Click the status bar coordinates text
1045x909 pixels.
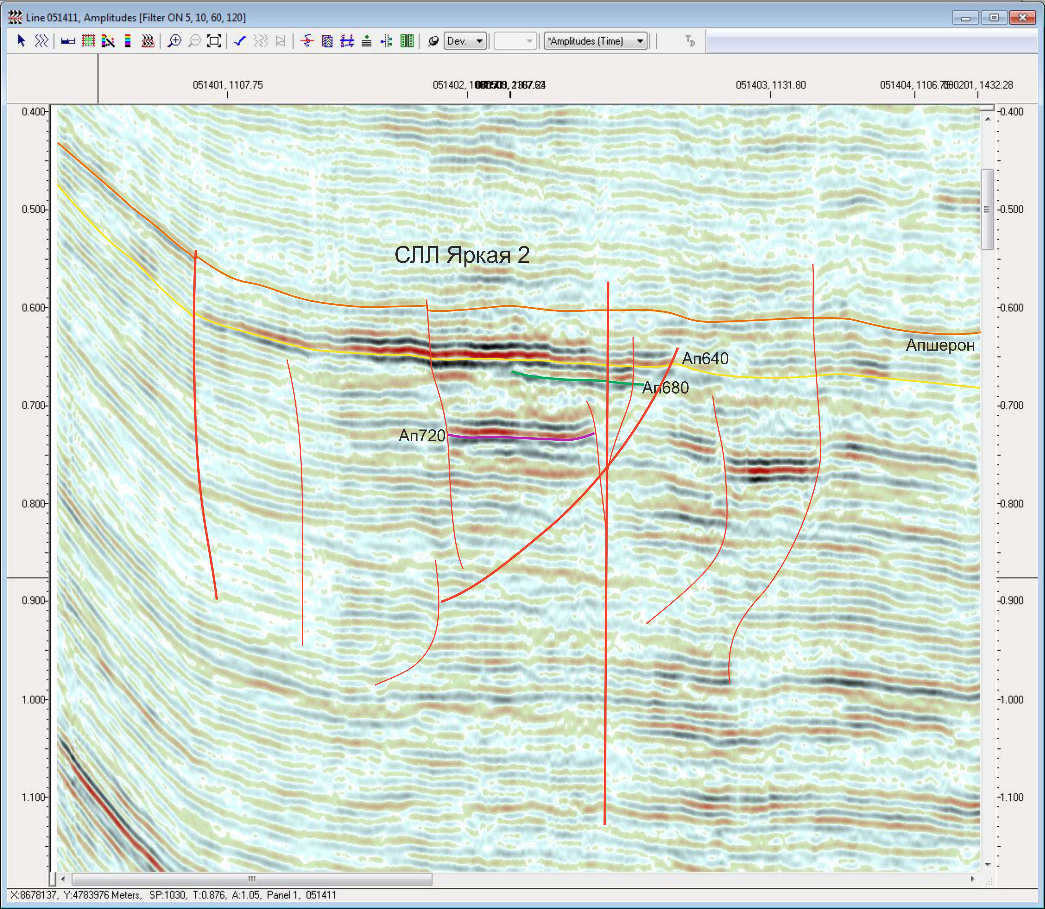[173, 895]
